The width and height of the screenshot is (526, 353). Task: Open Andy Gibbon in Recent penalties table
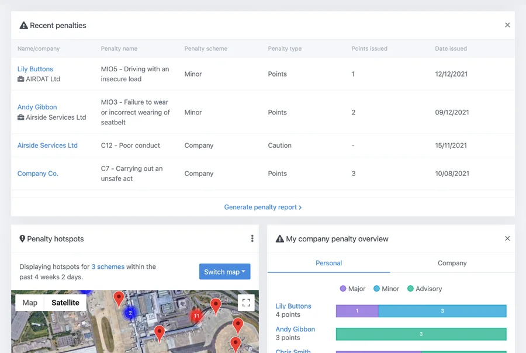pos(37,107)
